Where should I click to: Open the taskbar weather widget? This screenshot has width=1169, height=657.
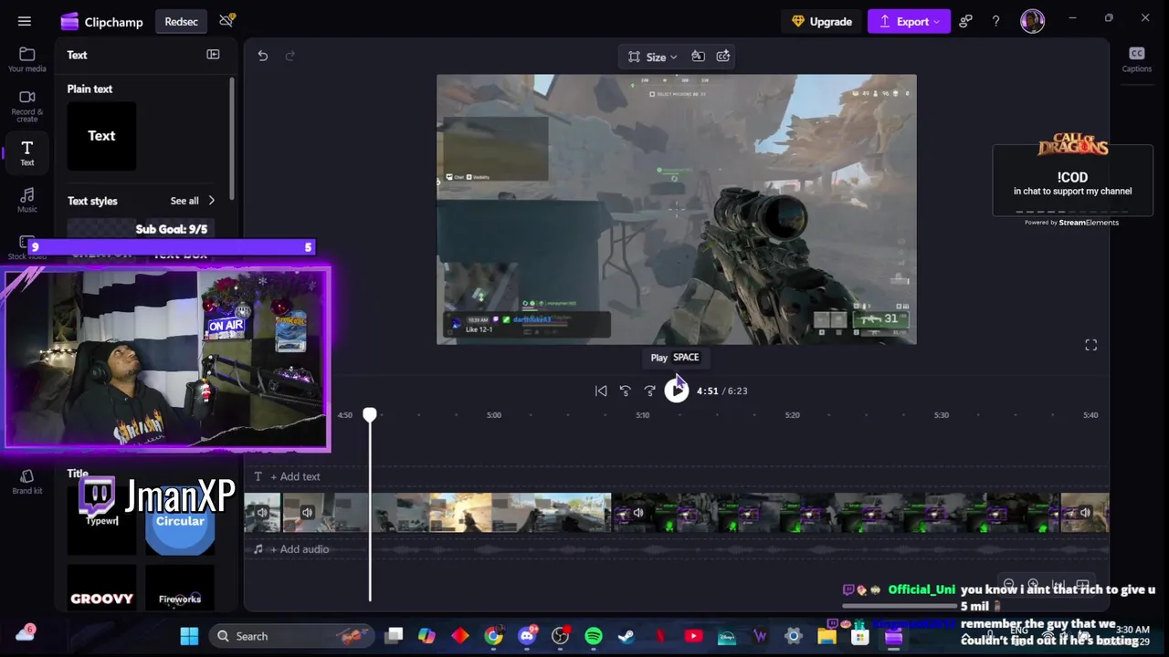pyautogui.click(x=25, y=633)
